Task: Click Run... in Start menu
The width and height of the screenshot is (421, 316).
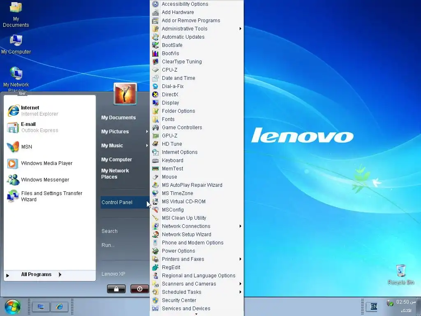Action: (x=108, y=245)
